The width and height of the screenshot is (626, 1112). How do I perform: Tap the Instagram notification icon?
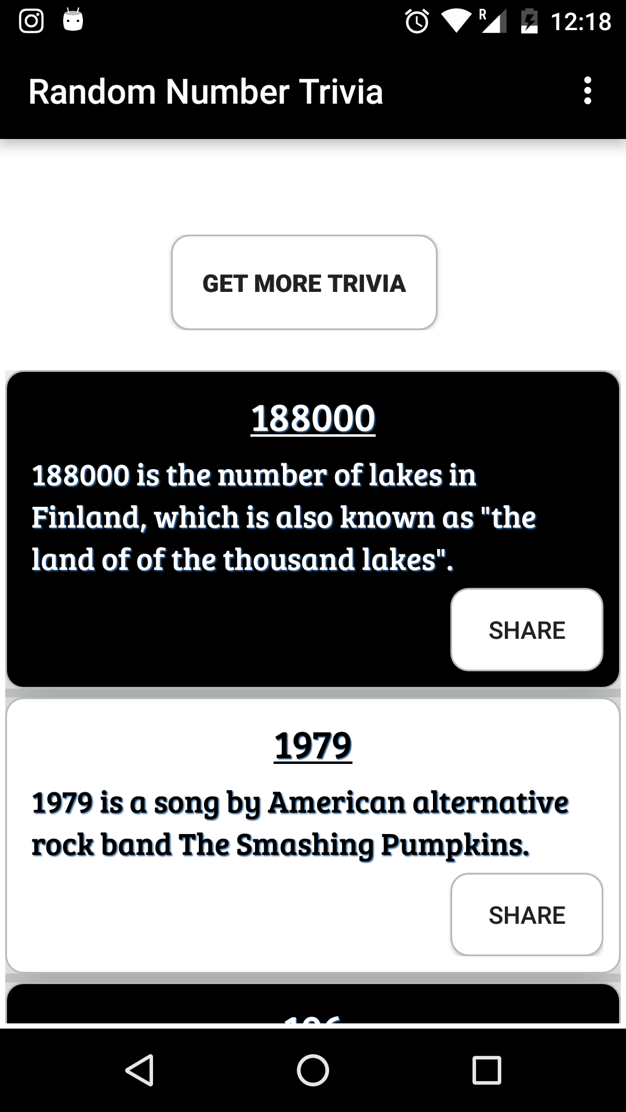(31, 21)
